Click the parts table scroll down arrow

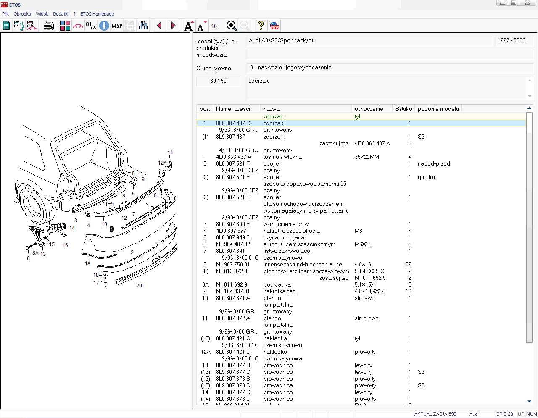[x=529, y=402]
